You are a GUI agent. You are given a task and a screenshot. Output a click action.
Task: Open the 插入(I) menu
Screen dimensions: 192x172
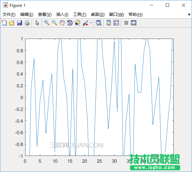click(x=62, y=15)
